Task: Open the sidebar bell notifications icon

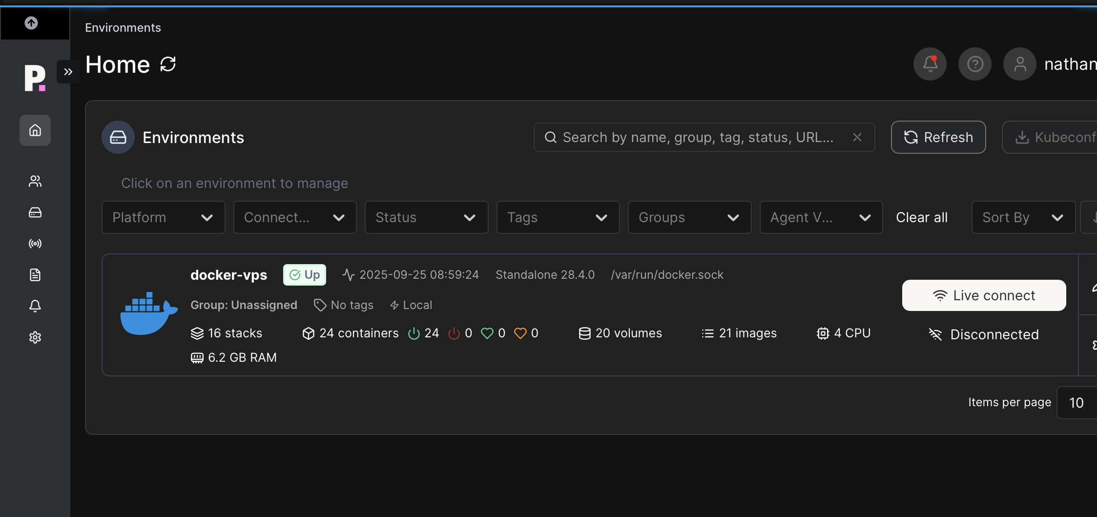Action: point(35,306)
